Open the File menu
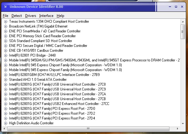188x134 pixels. (x=5, y=16)
